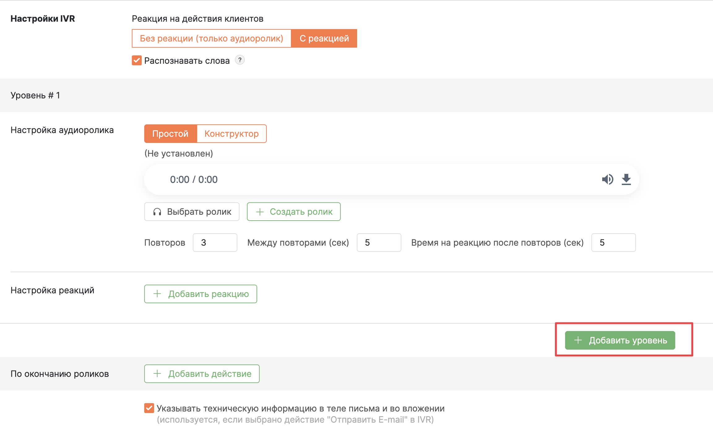Click the plus icon in Создать ролик
The width and height of the screenshot is (713, 435).
coord(260,212)
